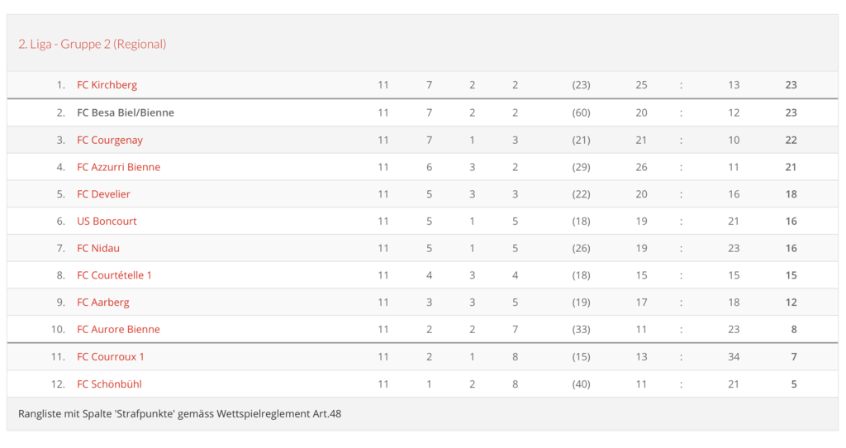Screen dimensions: 846x448
Task: Go to the FC Courtételle 1 page
Action: tap(114, 275)
